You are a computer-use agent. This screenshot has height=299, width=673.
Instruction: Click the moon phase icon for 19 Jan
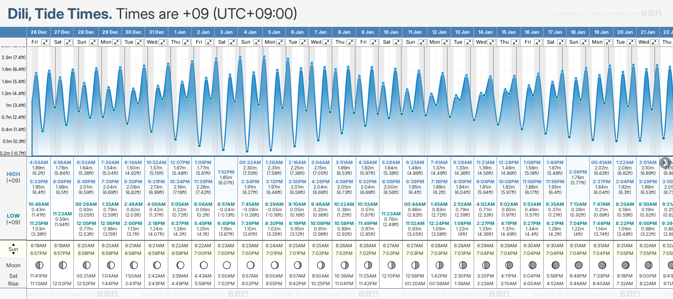(602, 265)
